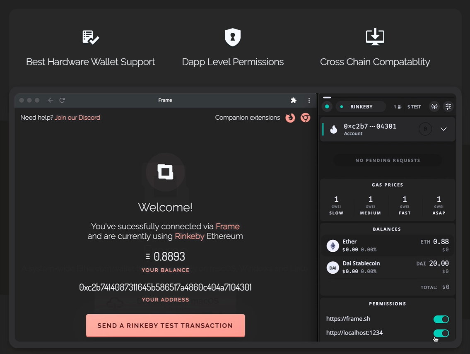Click the broadcast signal icon in Frame panel
Viewport: 470px width, 354px height.
[434, 107]
